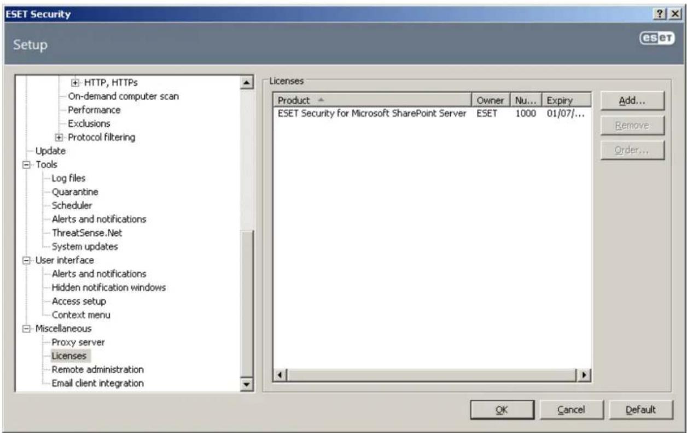
Task: Click the ESET owner cell
Action: tap(485, 113)
